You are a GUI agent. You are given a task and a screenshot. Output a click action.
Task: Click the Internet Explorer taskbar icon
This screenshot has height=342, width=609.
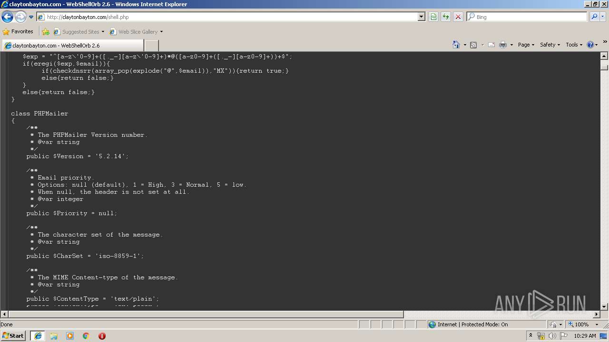(x=38, y=336)
